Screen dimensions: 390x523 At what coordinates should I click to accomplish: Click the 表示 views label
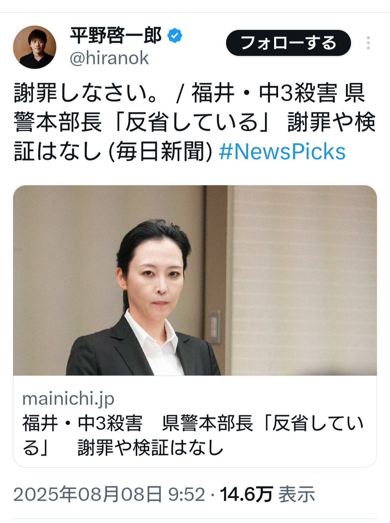click(x=297, y=494)
